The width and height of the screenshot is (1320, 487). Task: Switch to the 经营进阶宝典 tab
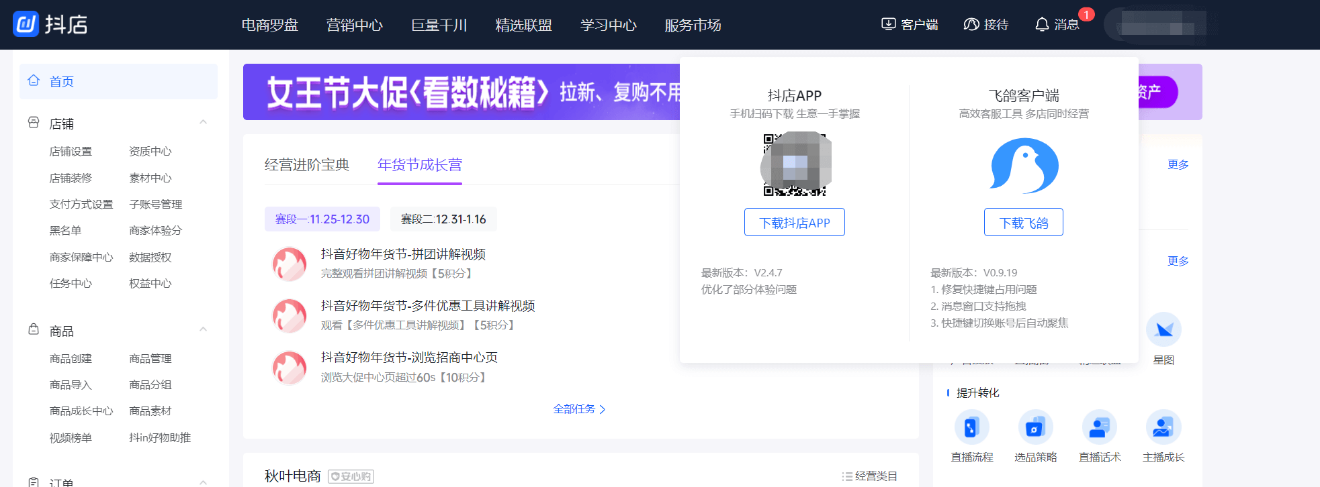(307, 164)
